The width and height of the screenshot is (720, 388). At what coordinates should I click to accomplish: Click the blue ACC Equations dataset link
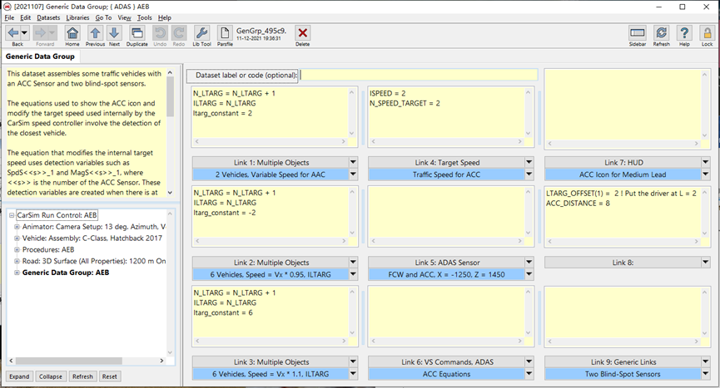coord(446,374)
